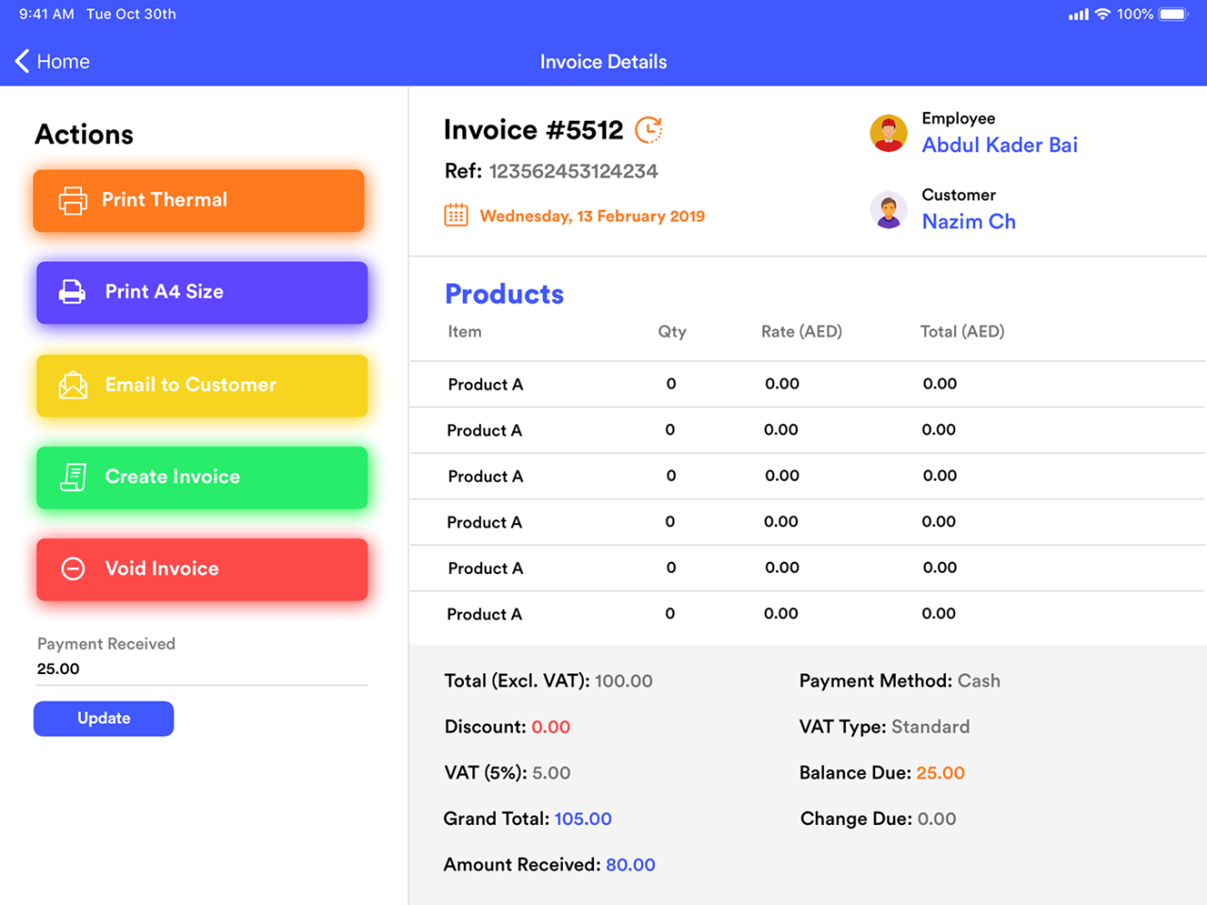Click the employee avatar icon
This screenshot has height=905, width=1207.
(x=888, y=134)
